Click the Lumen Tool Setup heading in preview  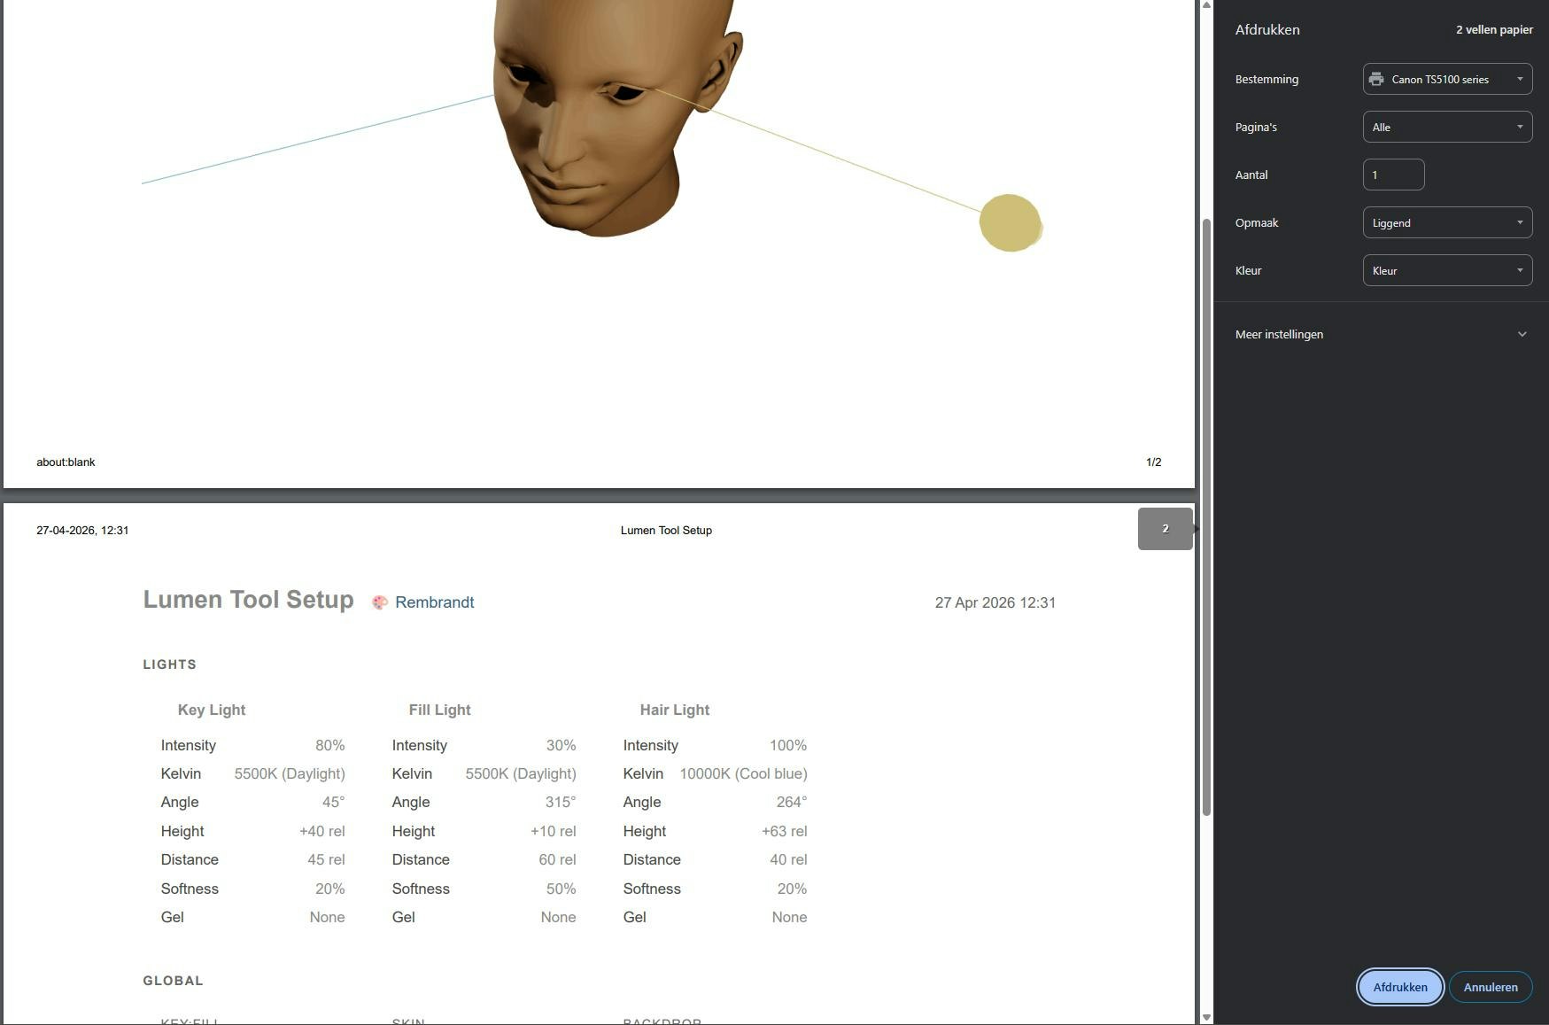pyautogui.click(x=248, y=599)
